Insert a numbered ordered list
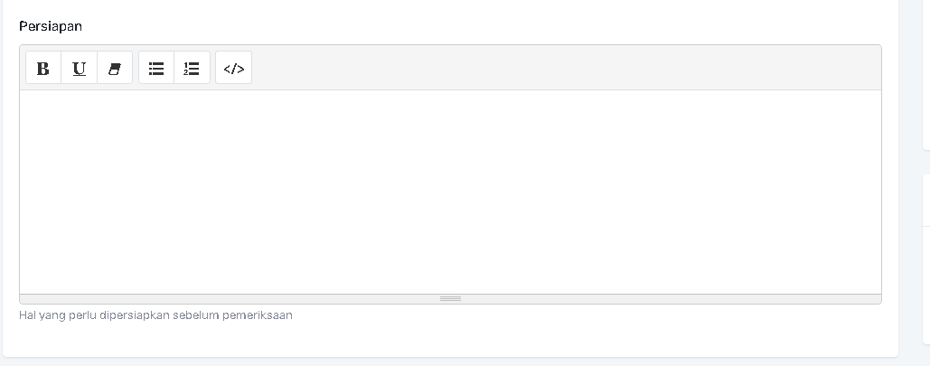Screen dimensions: 930x366 (x=192, y=68)
